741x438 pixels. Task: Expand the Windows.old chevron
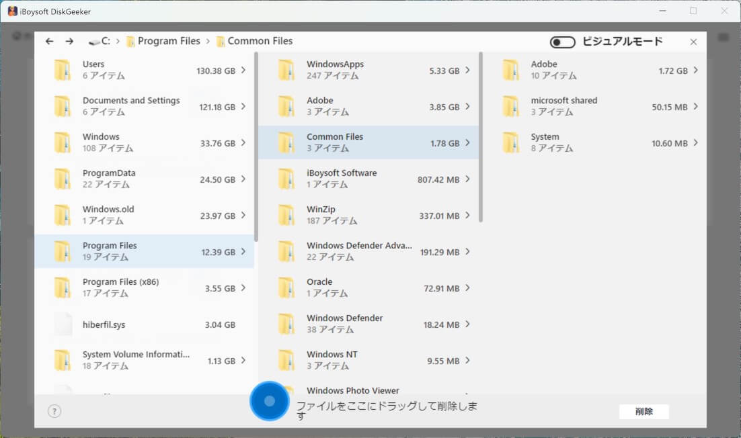243,216
